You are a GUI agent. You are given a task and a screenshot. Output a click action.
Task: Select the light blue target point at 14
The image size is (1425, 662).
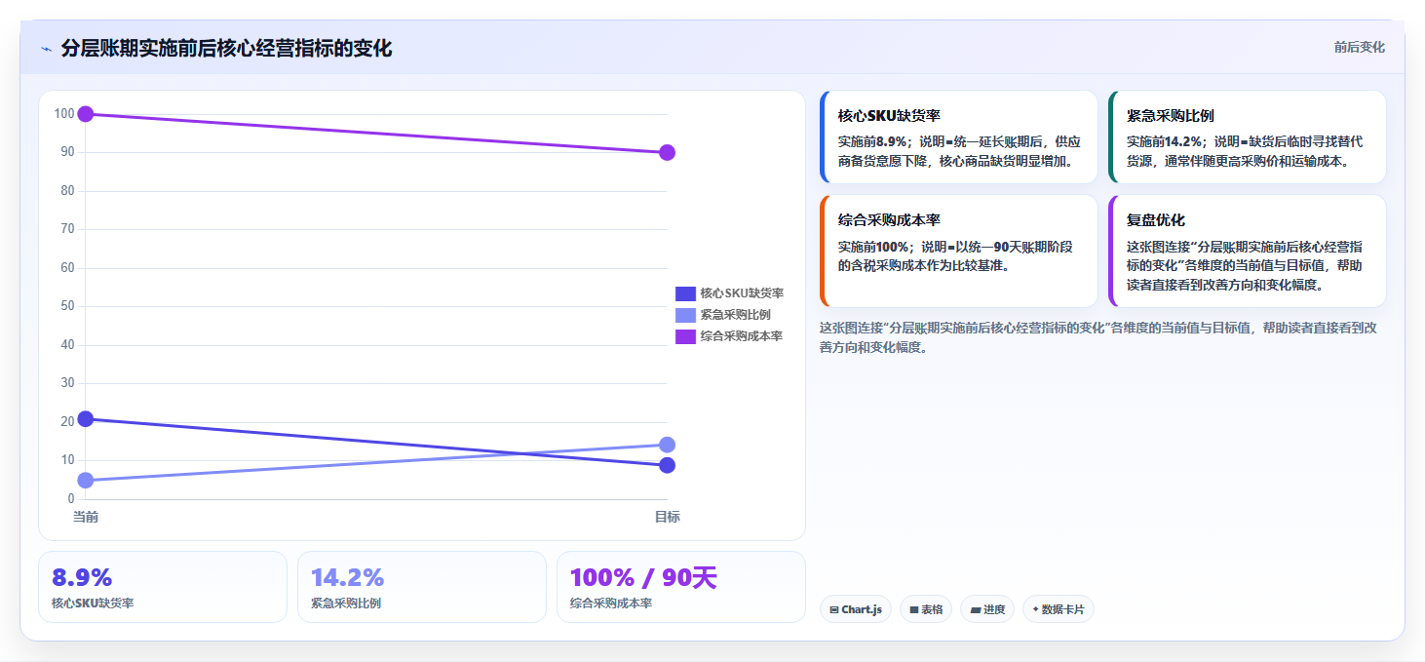click(x=667, y=445)
